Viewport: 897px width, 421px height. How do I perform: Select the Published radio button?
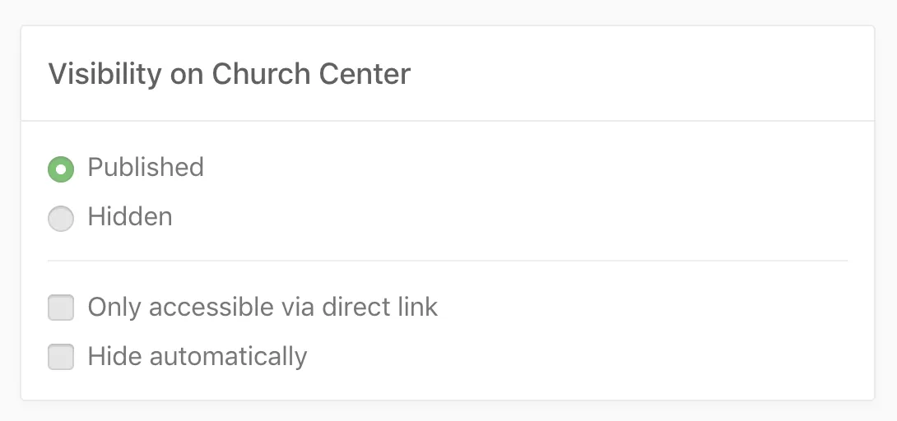tap(61, 169)
